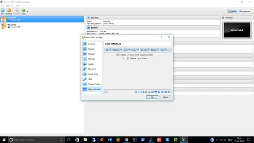Viewport: 254px width, 143px height.
Task: Toggle shared folders indicator in status bar editor
Action: (152, 92)
